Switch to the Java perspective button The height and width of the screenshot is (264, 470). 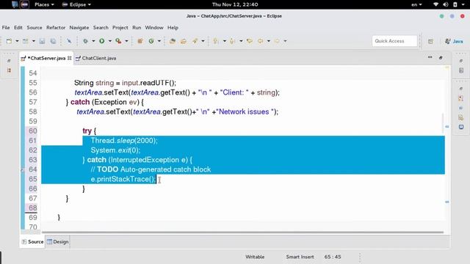click(454, 41)
